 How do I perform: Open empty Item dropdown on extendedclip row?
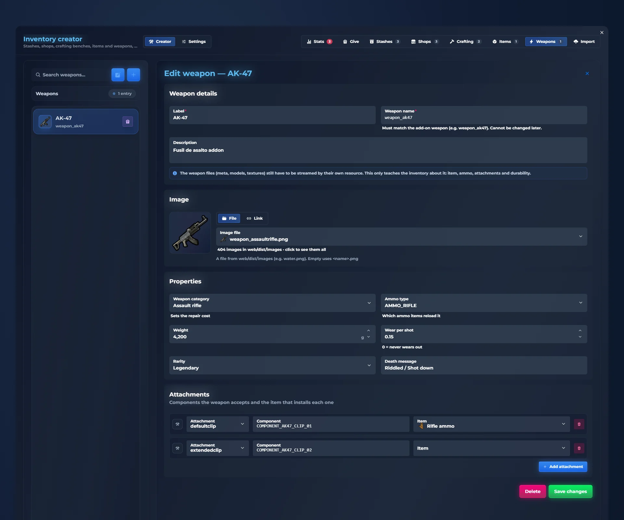click(x=492, y=448)
